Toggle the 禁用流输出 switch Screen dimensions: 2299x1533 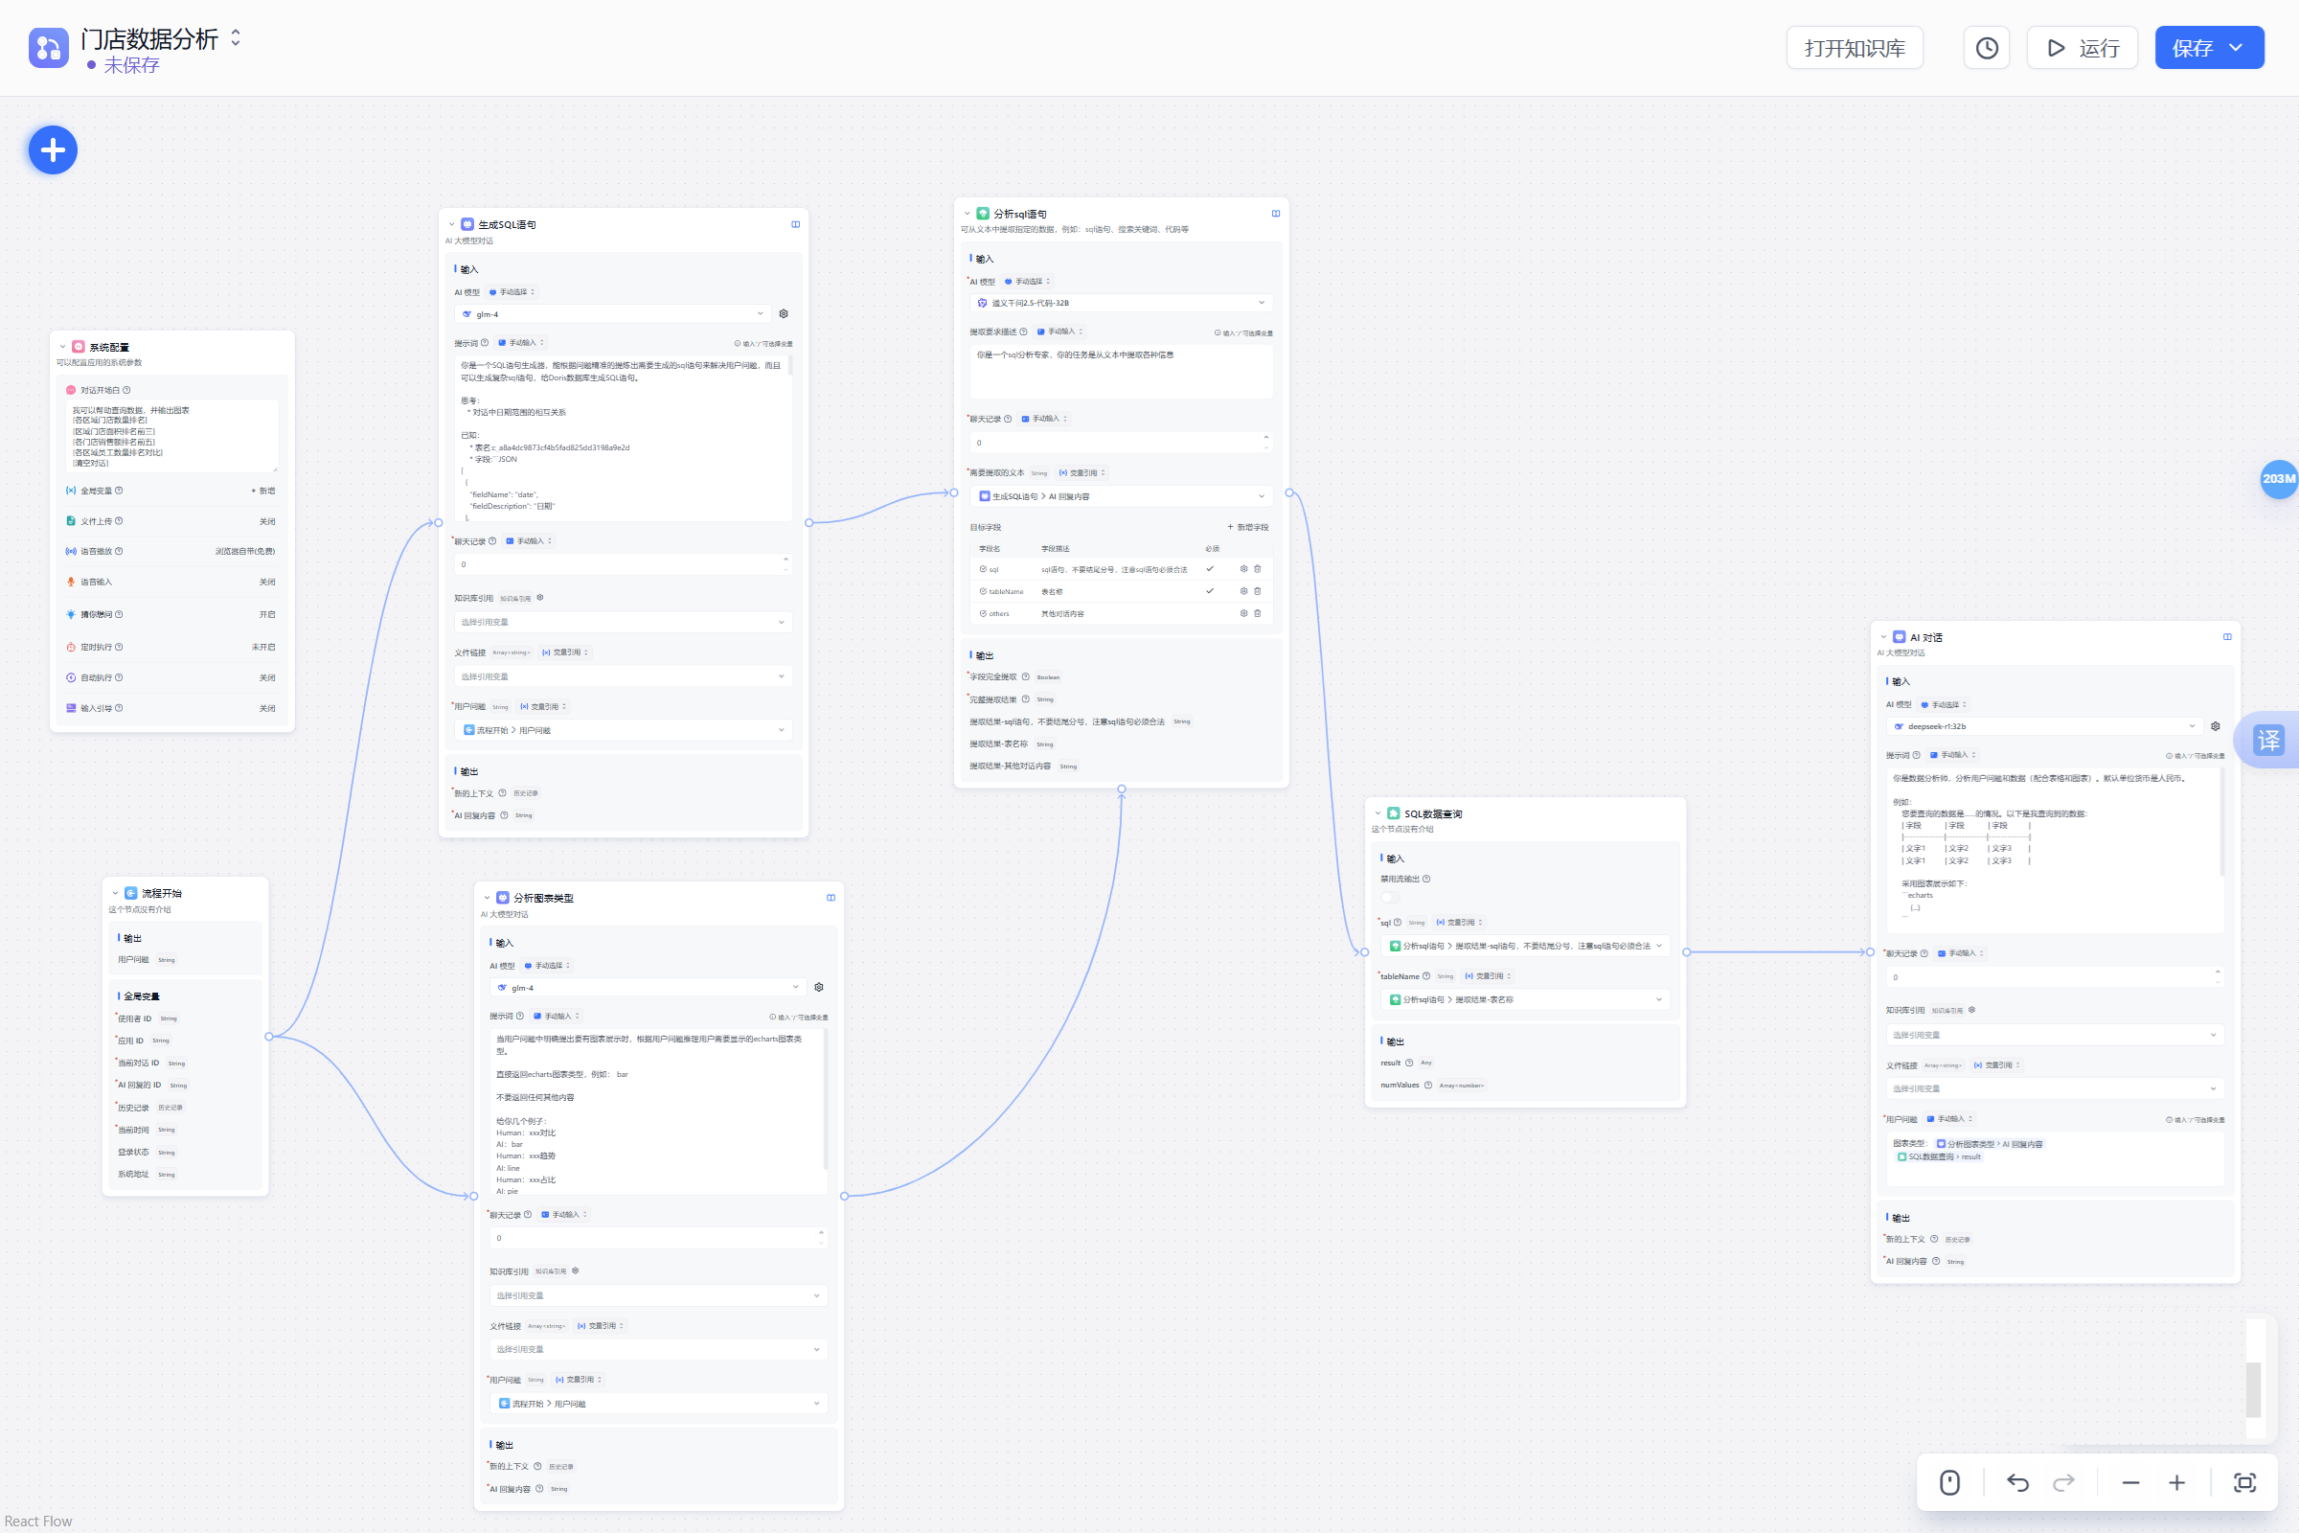click(x=1390, y=898)
